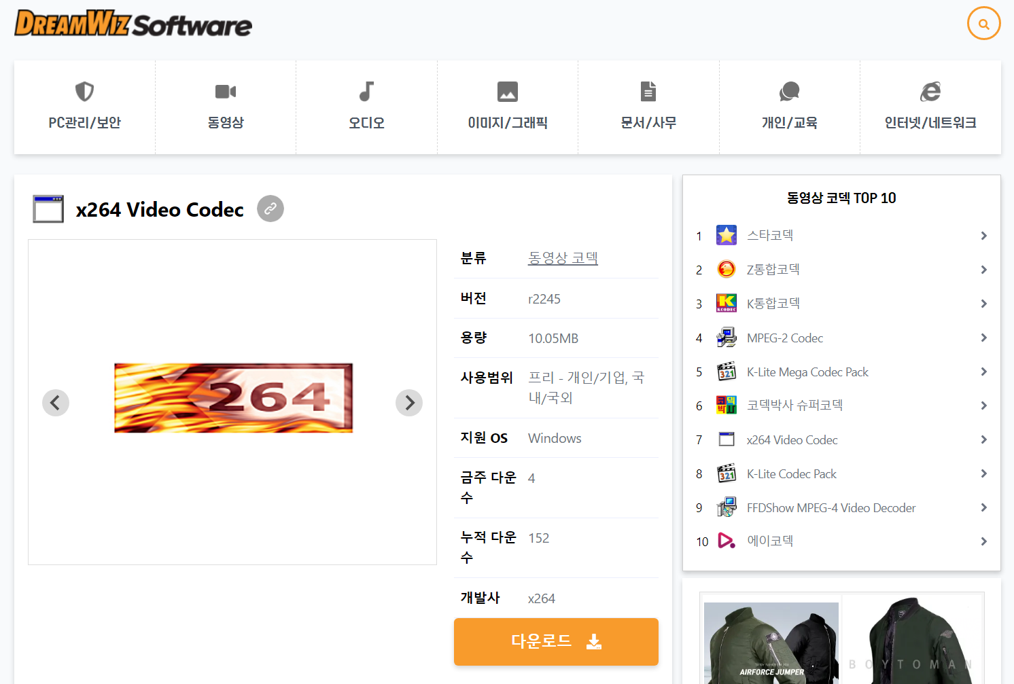Click the DreamWiz Software logo
Viewport: 1014px width, 684px height.
click(133, 24)
